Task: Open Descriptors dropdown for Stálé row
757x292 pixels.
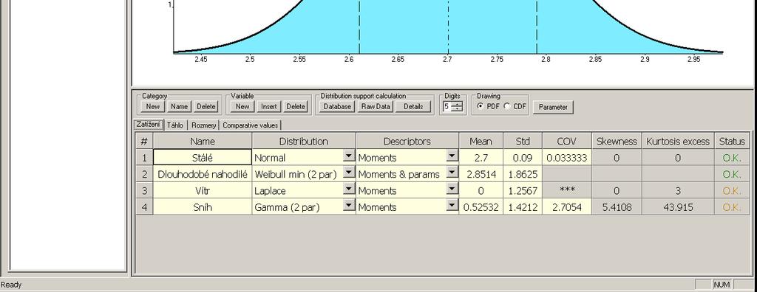Action: 452,156
